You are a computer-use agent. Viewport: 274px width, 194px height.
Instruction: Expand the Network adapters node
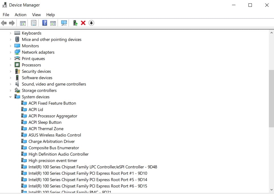click(10, 52)
